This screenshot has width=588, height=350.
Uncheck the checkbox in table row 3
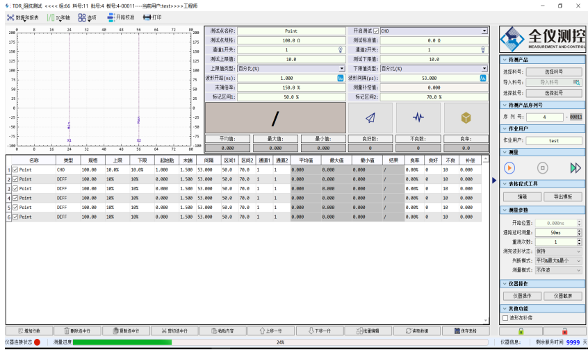[x=15, y=188]
